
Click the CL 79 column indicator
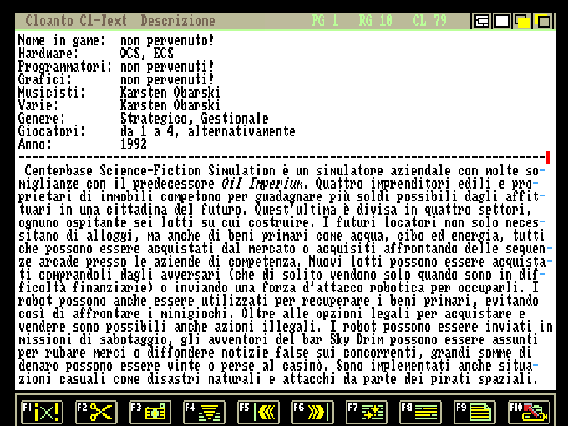click(429, 21)
